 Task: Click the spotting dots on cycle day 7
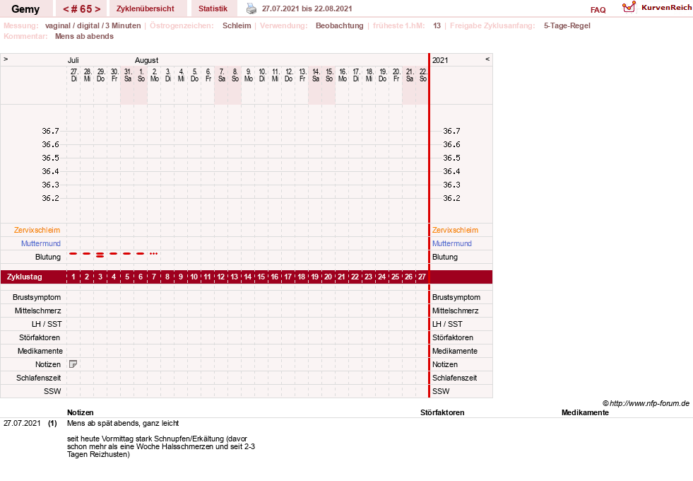click(x=153, y=253)
